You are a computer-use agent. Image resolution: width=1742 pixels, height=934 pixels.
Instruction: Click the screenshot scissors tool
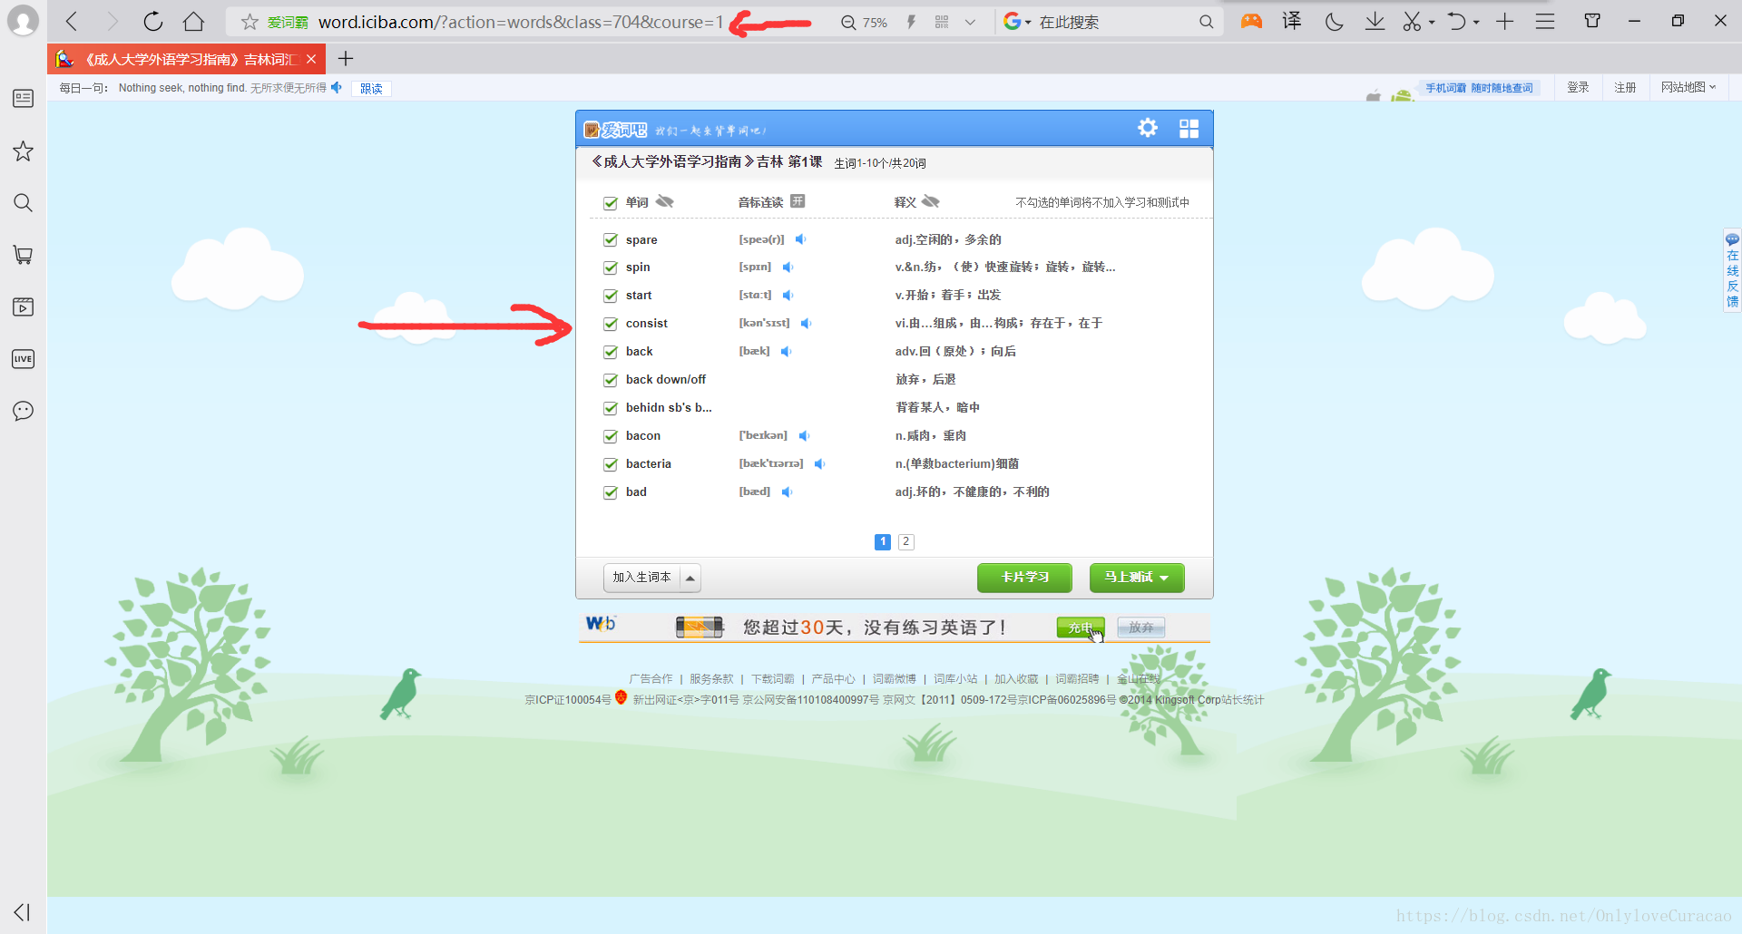click(1412, 22)
